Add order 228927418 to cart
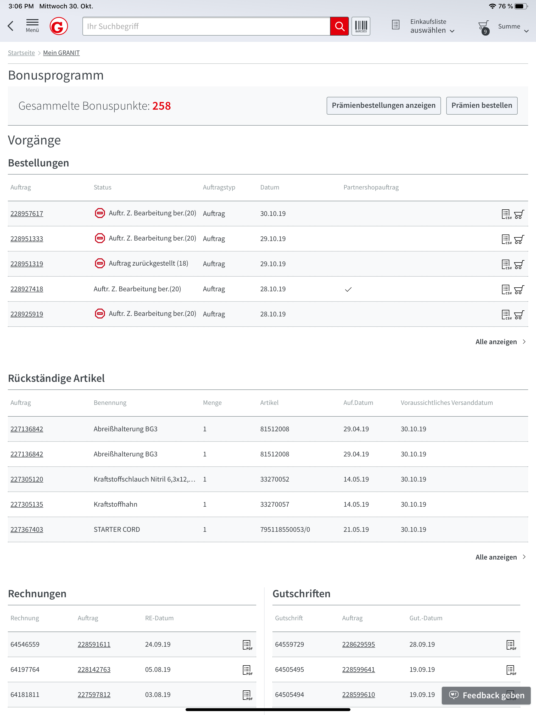This screenshot has width=536, height=715. coord(519,290)
